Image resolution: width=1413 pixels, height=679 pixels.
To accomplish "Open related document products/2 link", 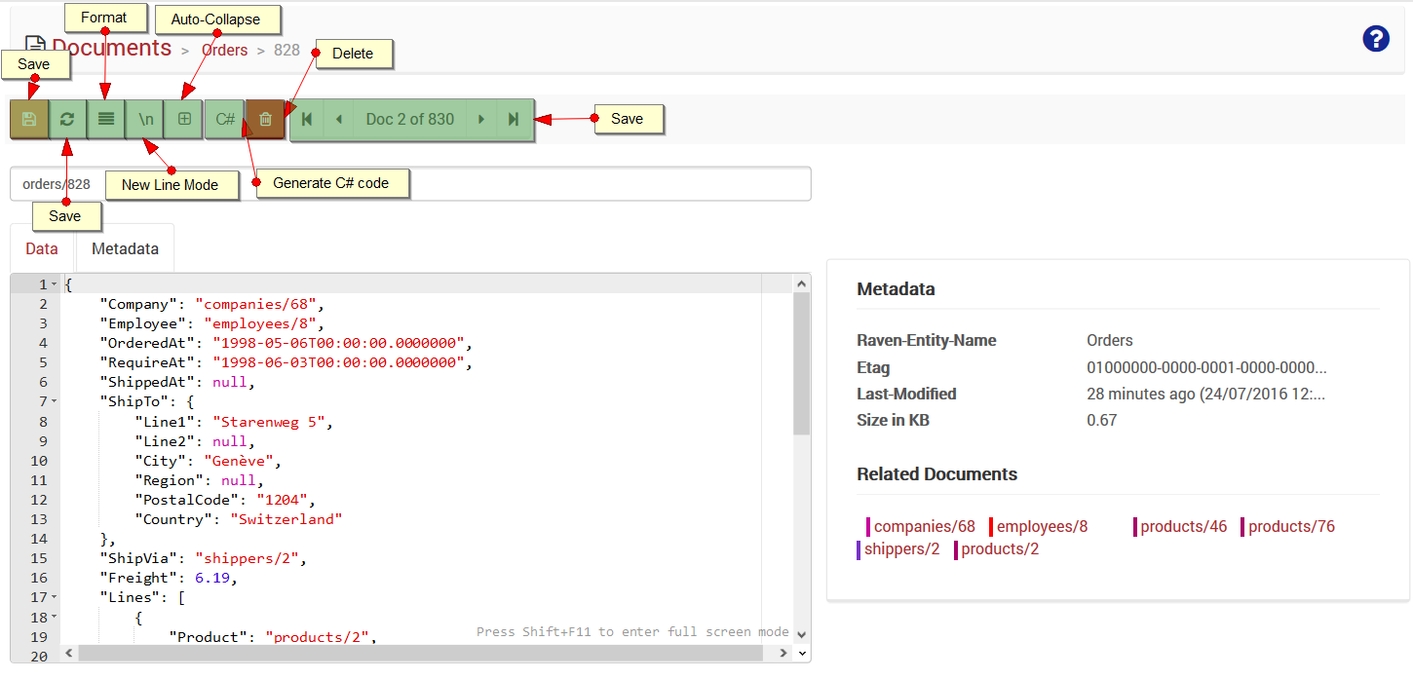I will click(x=1000, y=548).
